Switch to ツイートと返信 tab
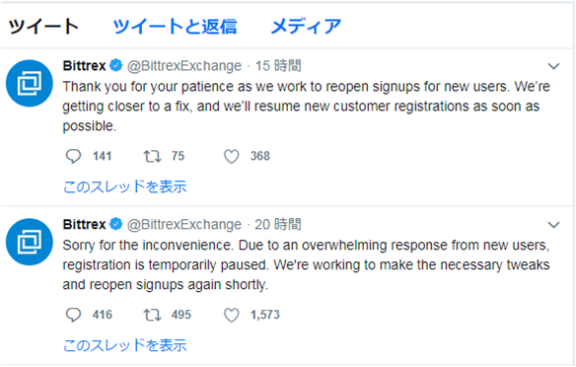 175,27
